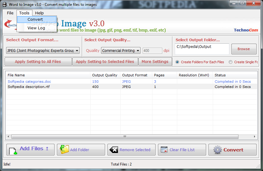263x171 pixels.
Task: Click the Clear File List label
Action: pyautogui.click(x=182, y=150)
